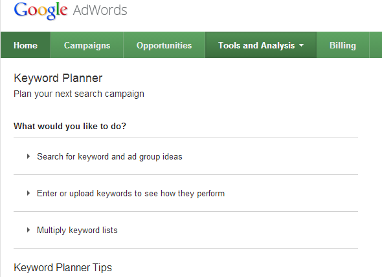Click the What would you like to do heading
The width and height of the screenshot is (382, 277).
coord(70,126)
